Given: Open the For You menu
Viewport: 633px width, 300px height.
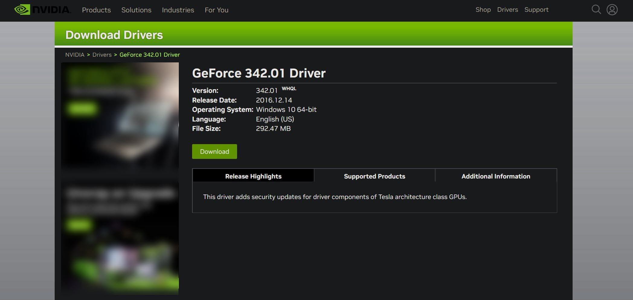Looking at the screenshot, I should tap(217, 10).
